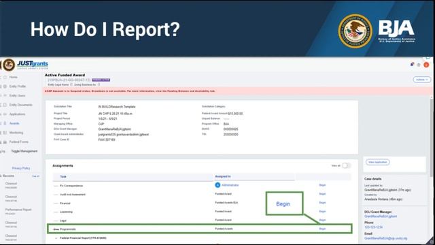The width and height of the screenshot is (435, 245).
Task: Open the Actions dropdown button
Action: coord(422,80)
